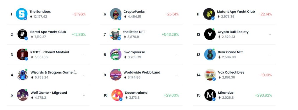298x110 pixels.
Task: Click the Decentraland logo icon
Action: [x=117, y=95]
